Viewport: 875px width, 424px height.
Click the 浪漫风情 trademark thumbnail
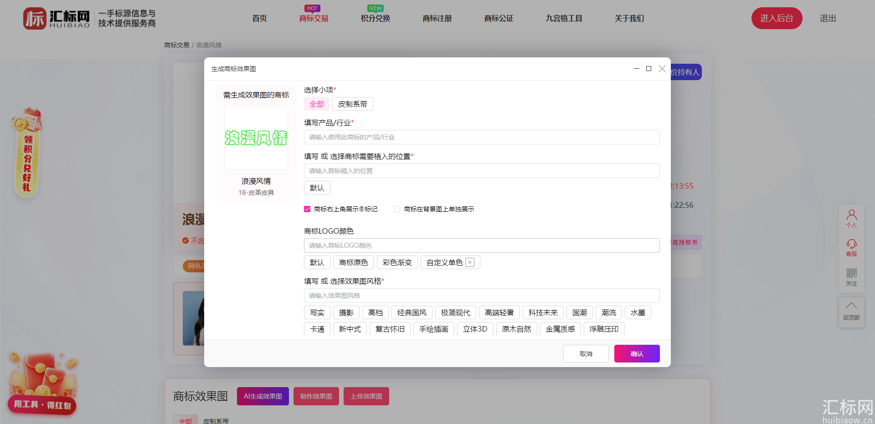click(x=256, y=138)
